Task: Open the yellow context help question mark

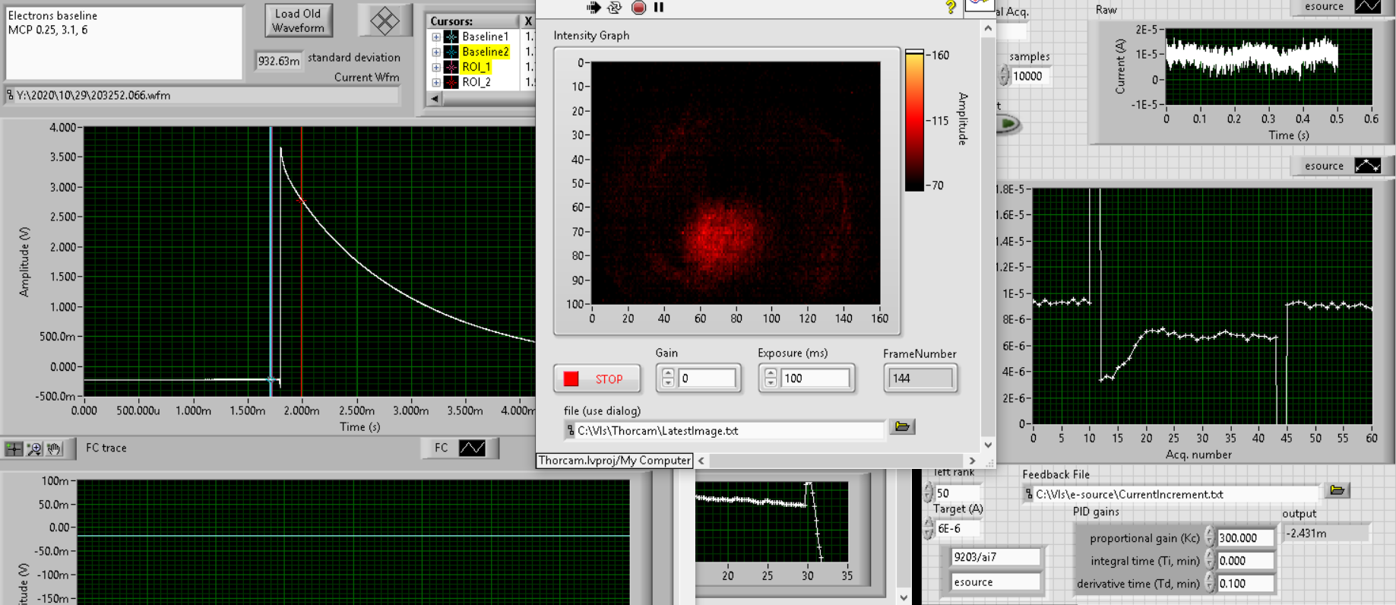Action: point(950,8)
